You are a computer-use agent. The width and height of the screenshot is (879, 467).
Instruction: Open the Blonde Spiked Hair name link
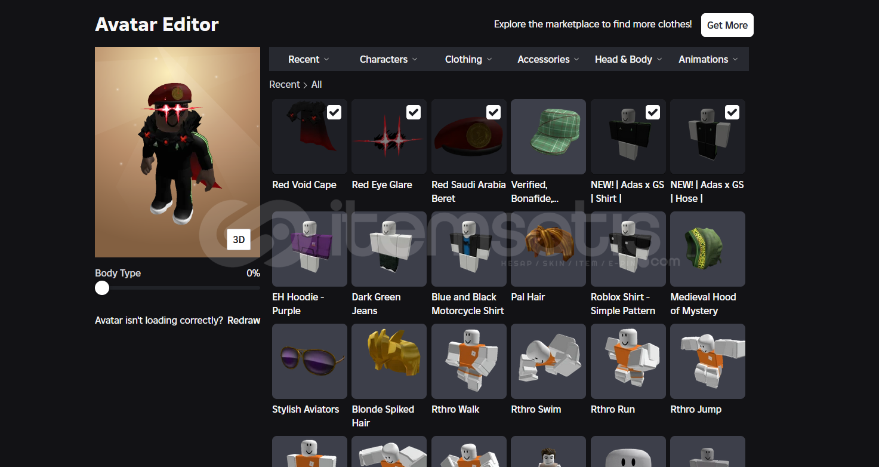383,416
